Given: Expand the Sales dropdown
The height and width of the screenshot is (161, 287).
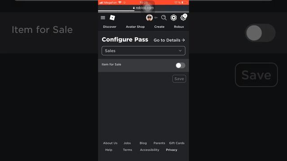Looking at the screenshot, I should click(143, 51).
